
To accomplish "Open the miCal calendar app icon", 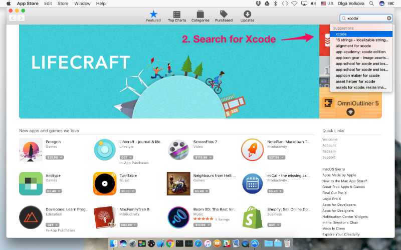I will [x=252, y=183].
